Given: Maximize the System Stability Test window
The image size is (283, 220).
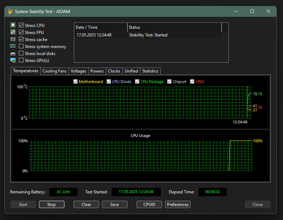Looking at the screenshot, I should click(252, 11).
